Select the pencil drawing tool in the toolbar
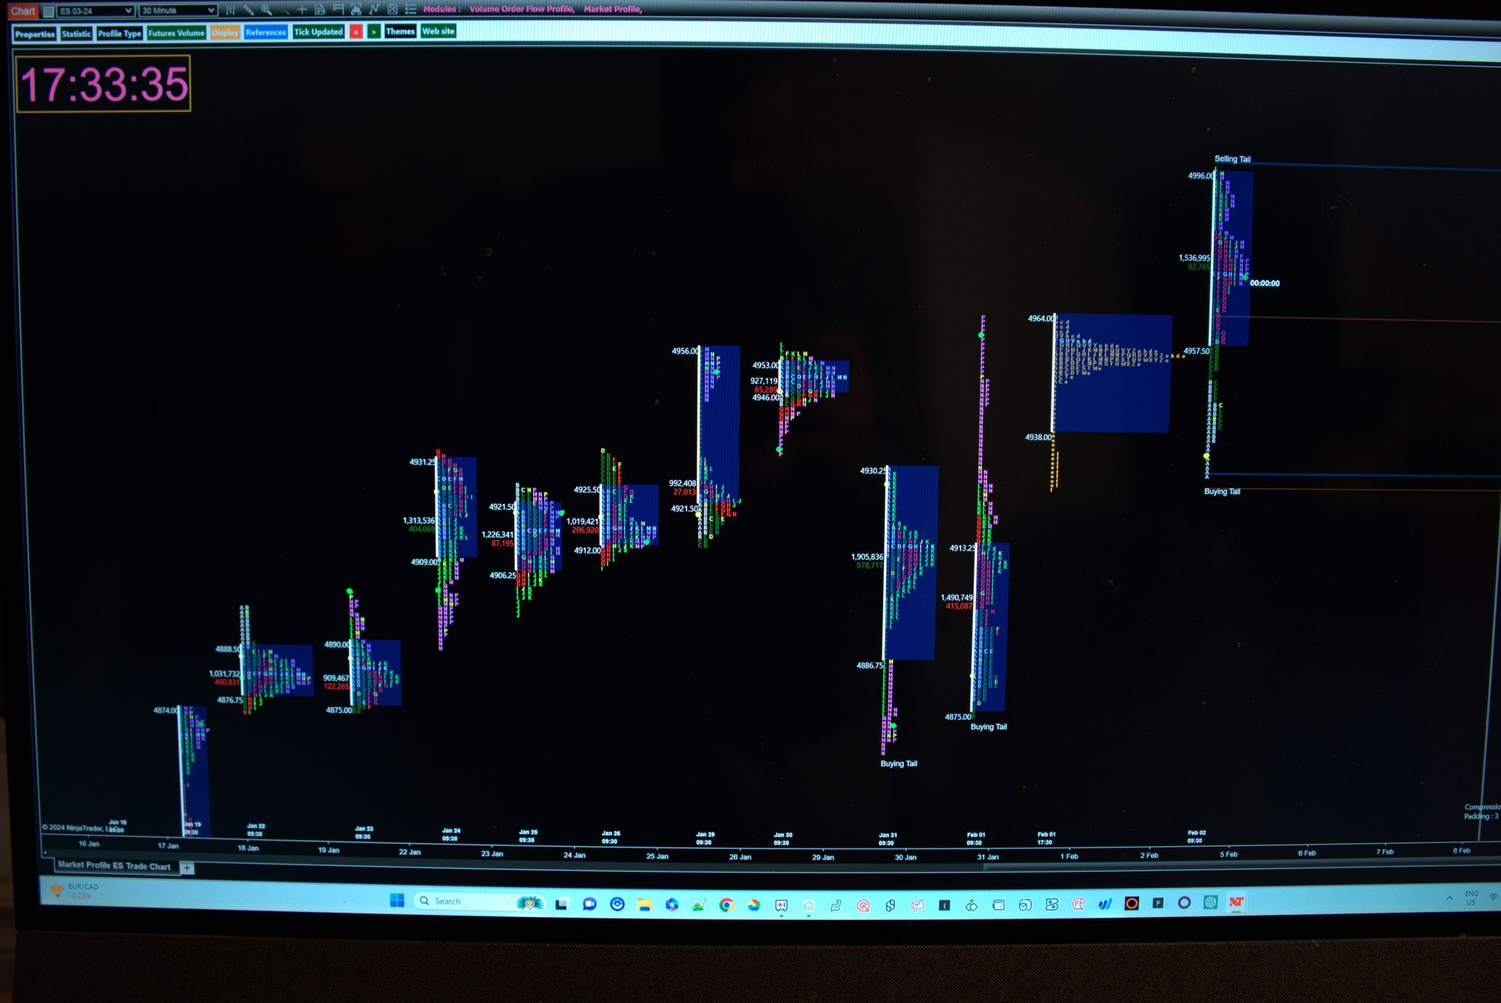1501x1003 pixels. pyautogui.click(x=248, y=10)
